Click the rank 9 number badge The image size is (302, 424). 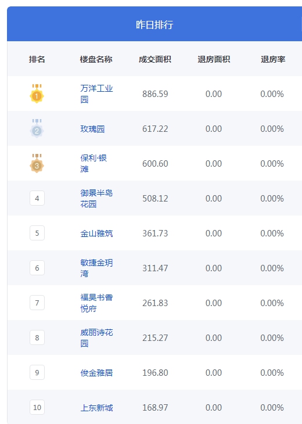37,373
